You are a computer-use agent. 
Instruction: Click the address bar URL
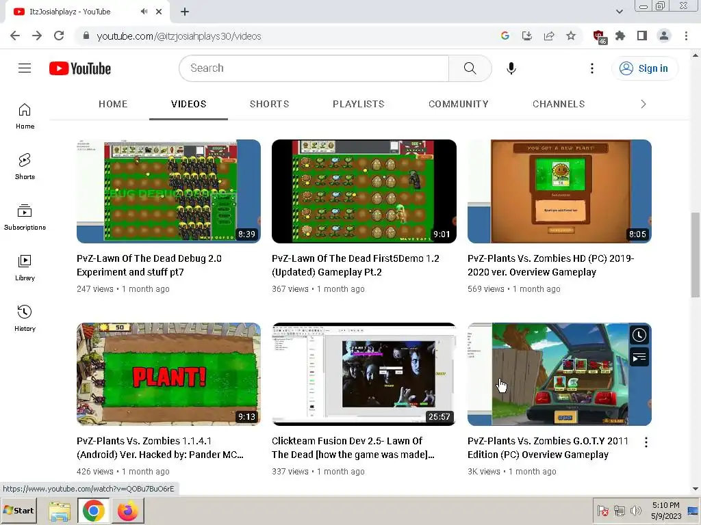point(179,36)
